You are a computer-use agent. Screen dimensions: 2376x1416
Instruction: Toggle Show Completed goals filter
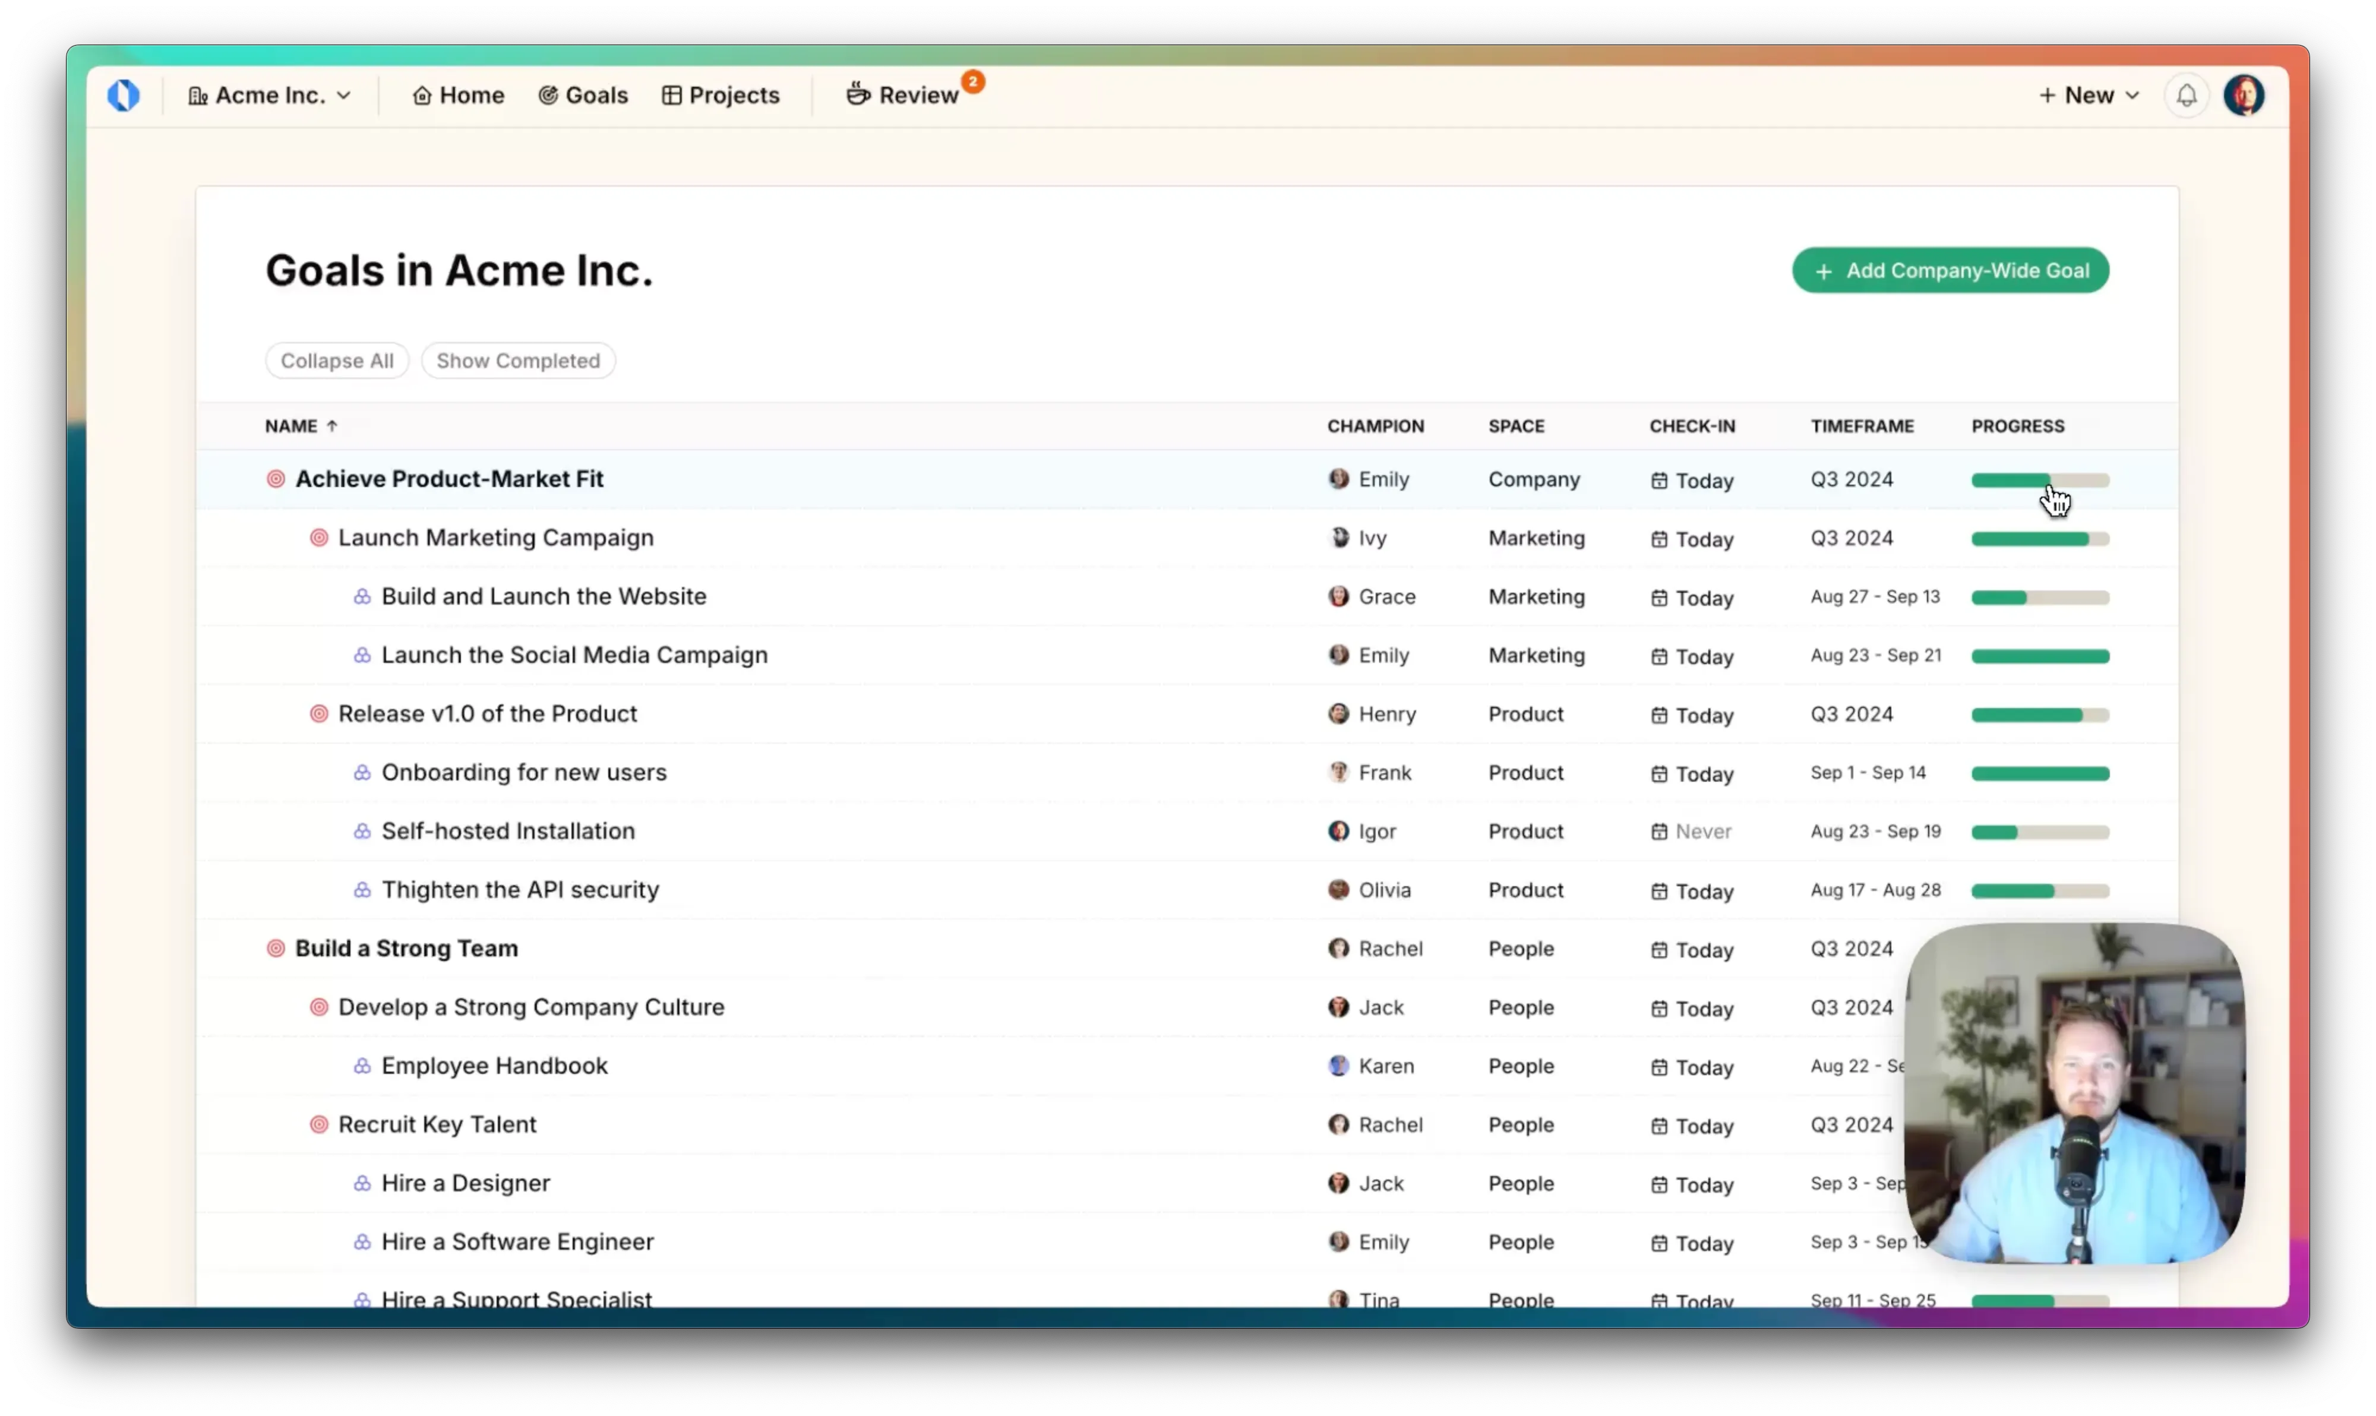(518, 361)
